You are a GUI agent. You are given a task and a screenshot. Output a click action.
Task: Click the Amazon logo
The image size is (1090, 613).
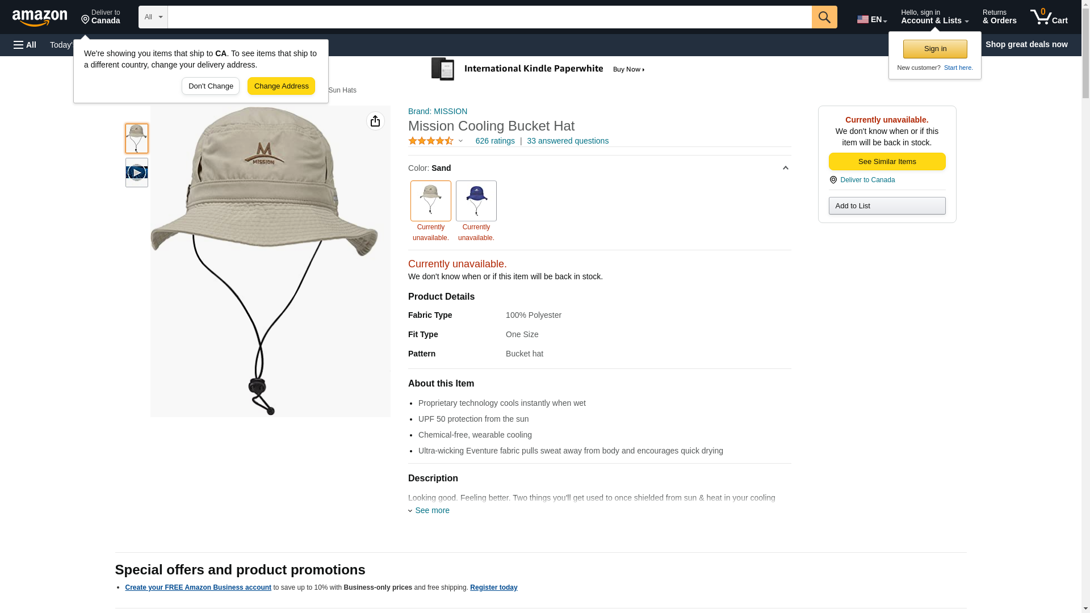[x=40, y=18]
